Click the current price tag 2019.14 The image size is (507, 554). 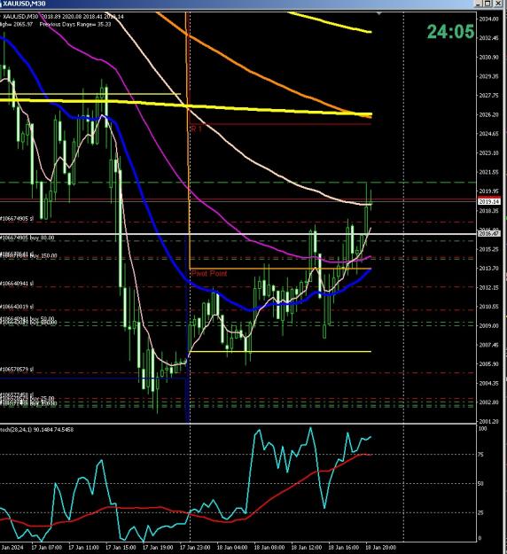[x=489, y=201]
